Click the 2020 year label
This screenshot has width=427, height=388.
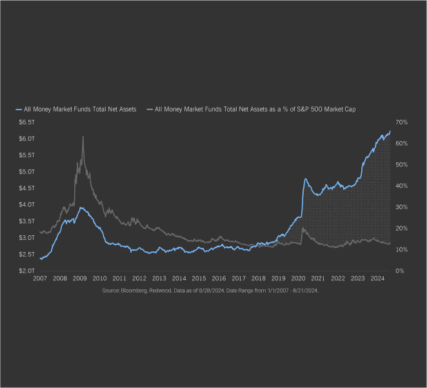pos(298,278)
